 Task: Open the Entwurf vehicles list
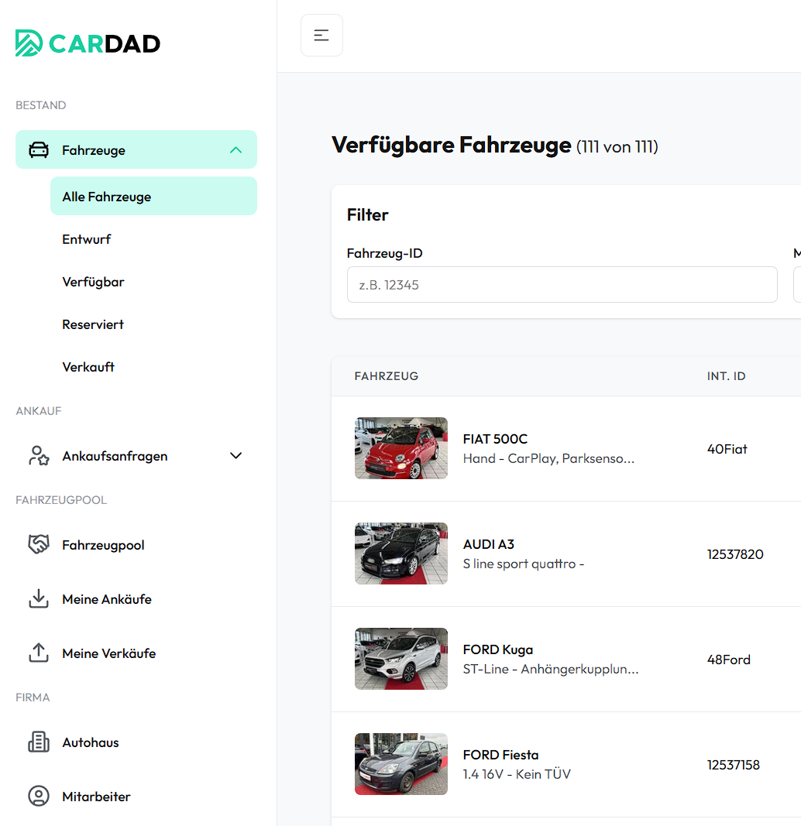(x=87, y=239)
